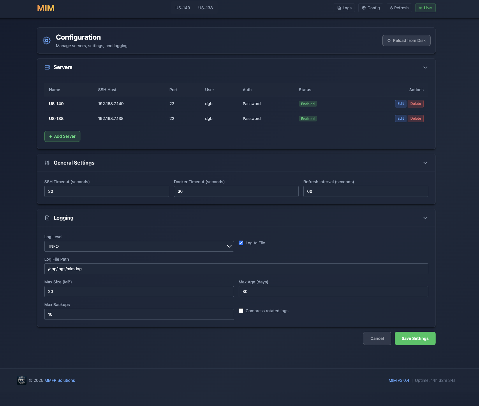Switch to the US-149 tab
The width and height of the screenshot is (479, 406).
click(182, 8)
